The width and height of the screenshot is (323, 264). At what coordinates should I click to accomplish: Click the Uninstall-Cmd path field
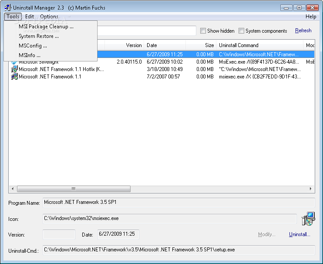[178, 250]
